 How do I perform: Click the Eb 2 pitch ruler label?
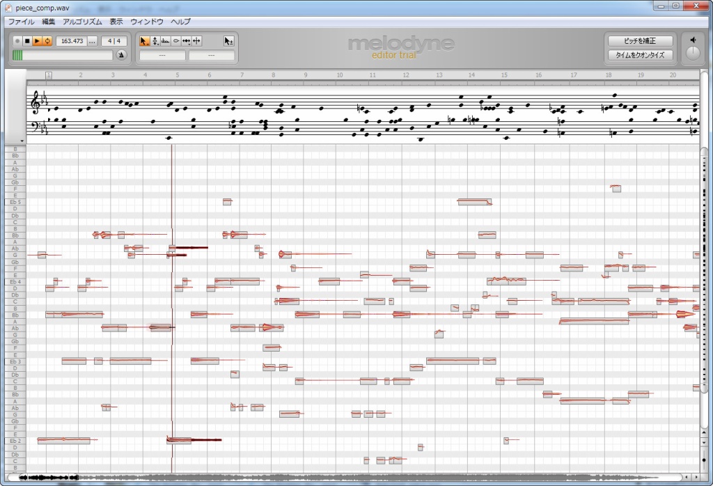(x=15, y=441)
